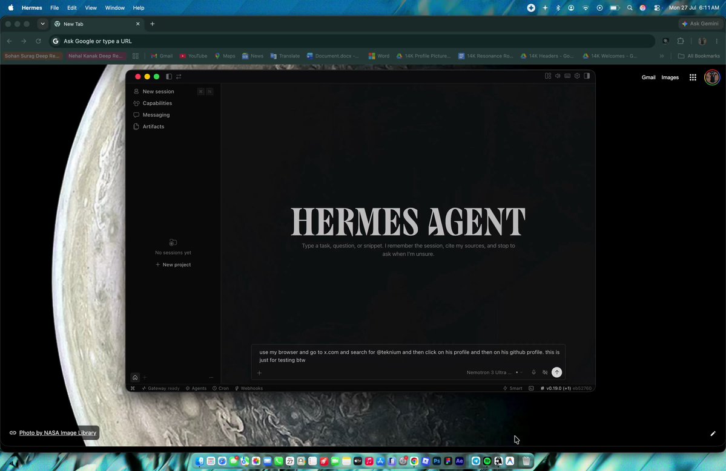Screen dimensions: 726x471
Task: Open the layout grid icon in Hermes titlebar
Action: (548, 76)
